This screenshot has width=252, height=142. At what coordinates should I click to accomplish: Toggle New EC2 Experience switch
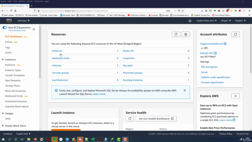coord(5,28)
